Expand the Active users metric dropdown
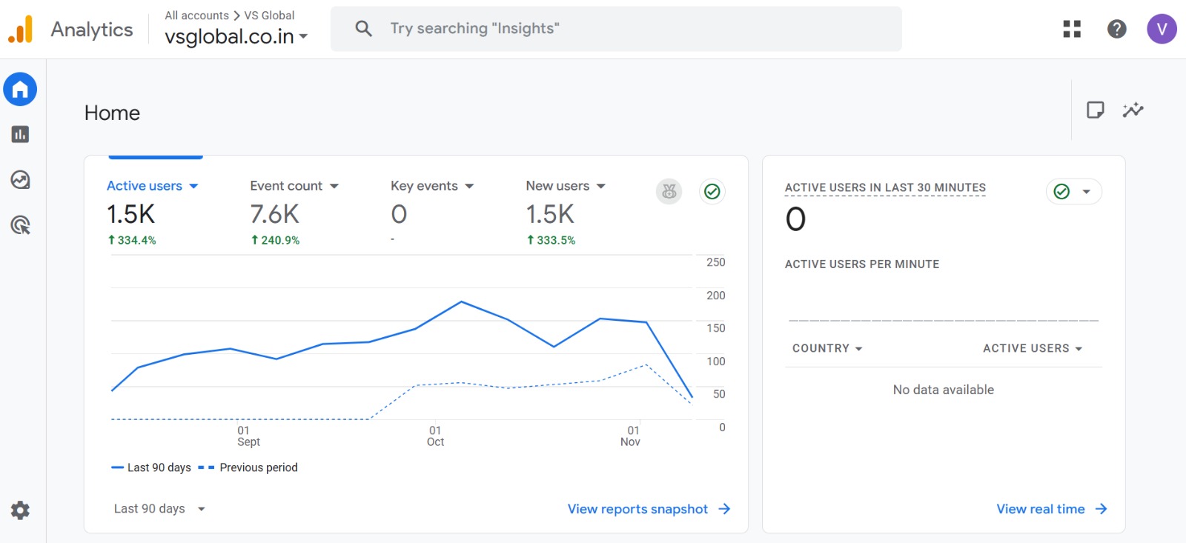 coord(193,186)
